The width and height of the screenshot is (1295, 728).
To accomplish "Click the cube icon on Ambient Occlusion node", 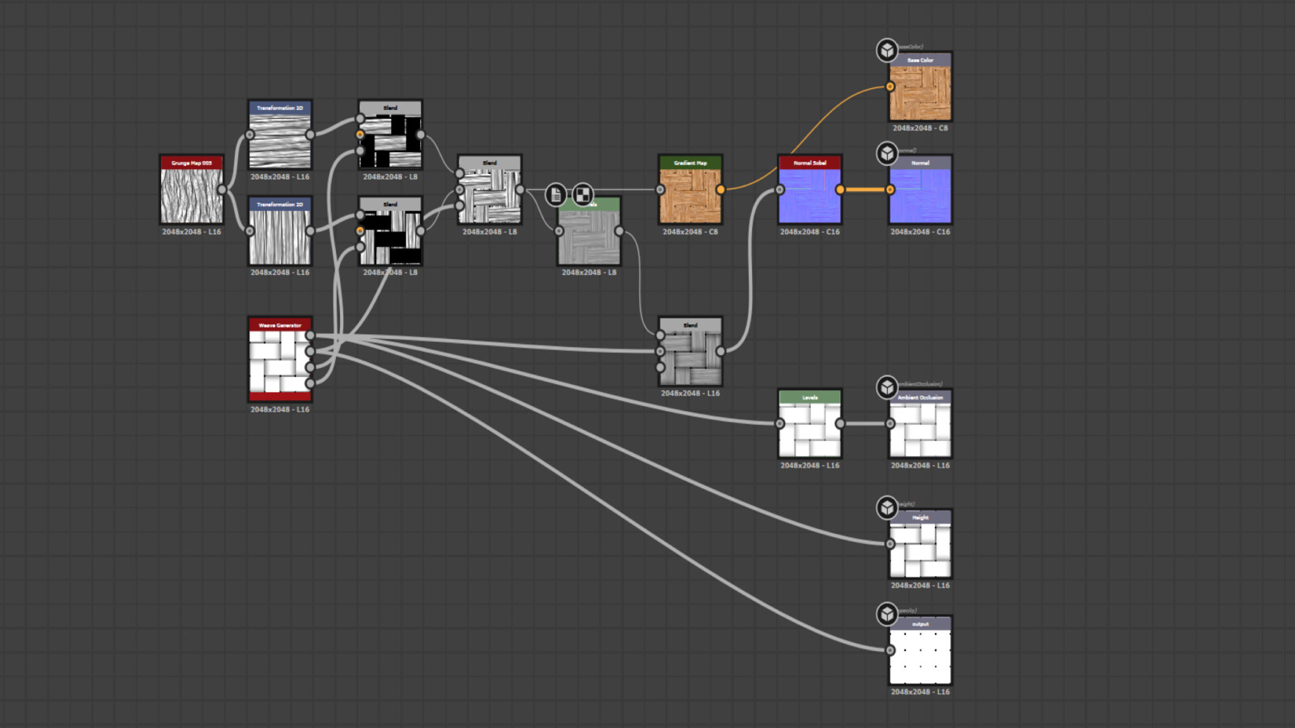I will pos(887,387).
